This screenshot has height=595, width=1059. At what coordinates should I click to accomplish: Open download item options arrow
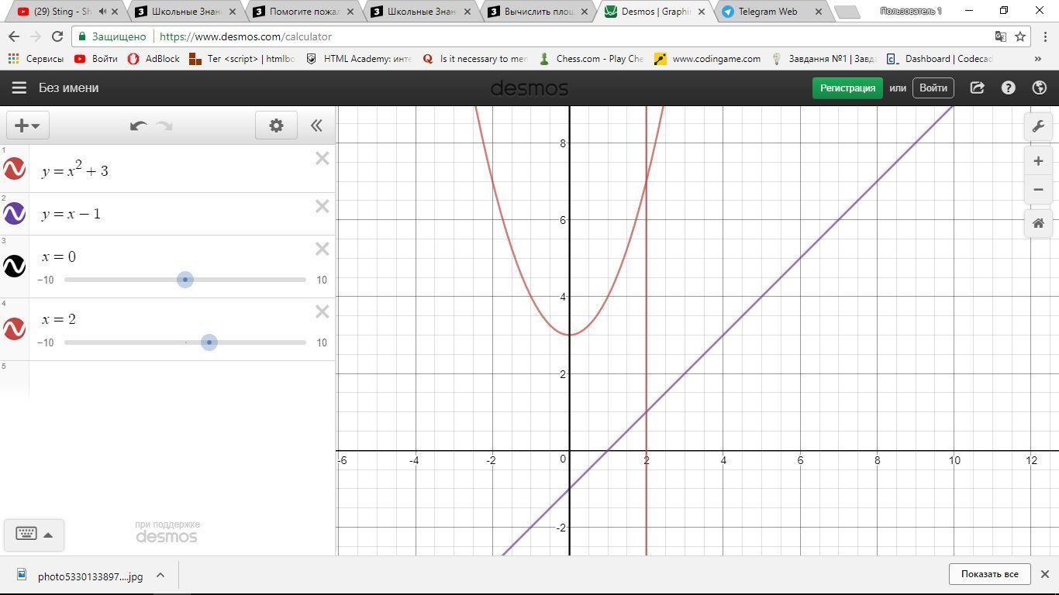pos(160,576)
